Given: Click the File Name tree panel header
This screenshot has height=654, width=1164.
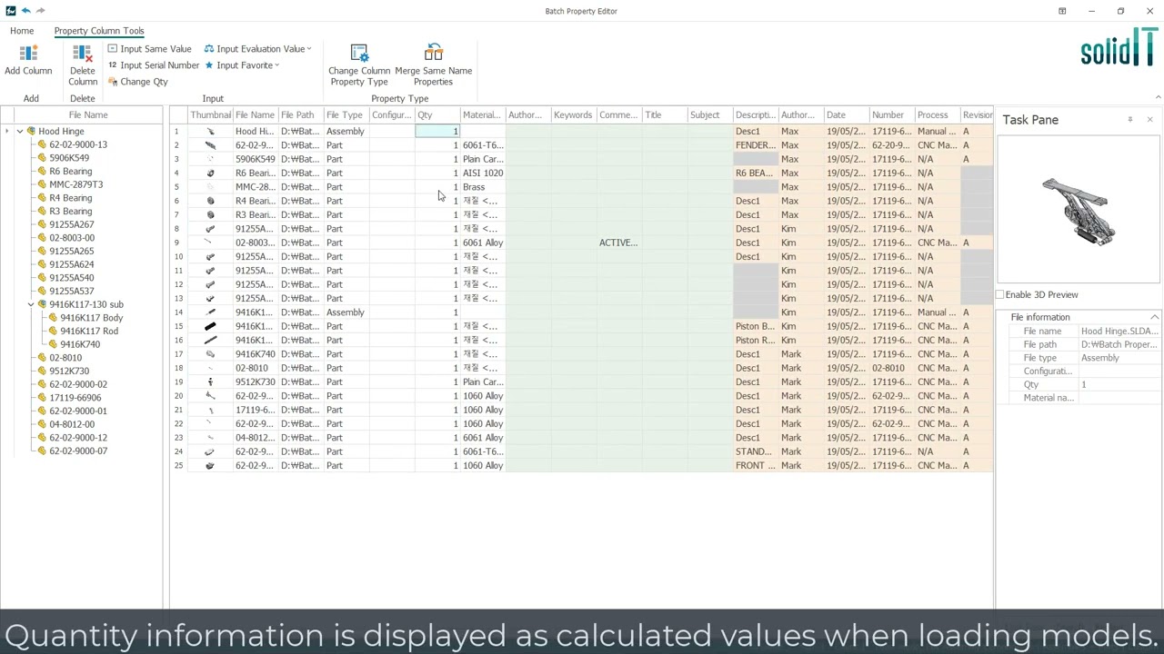Looking at the screenshot, I should pyautogui.click(x=87, y=115).
